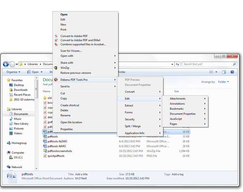
Task: Choose Create shortcut menu entry
Action: pos(70,105)
